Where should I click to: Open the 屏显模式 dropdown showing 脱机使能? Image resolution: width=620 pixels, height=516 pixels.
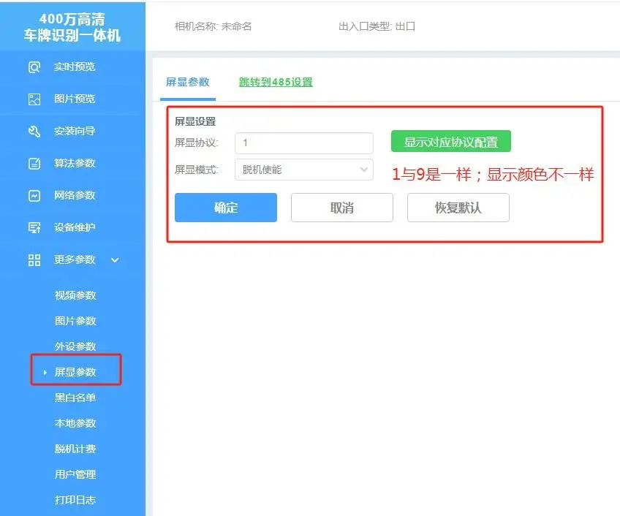pos(303,170)
